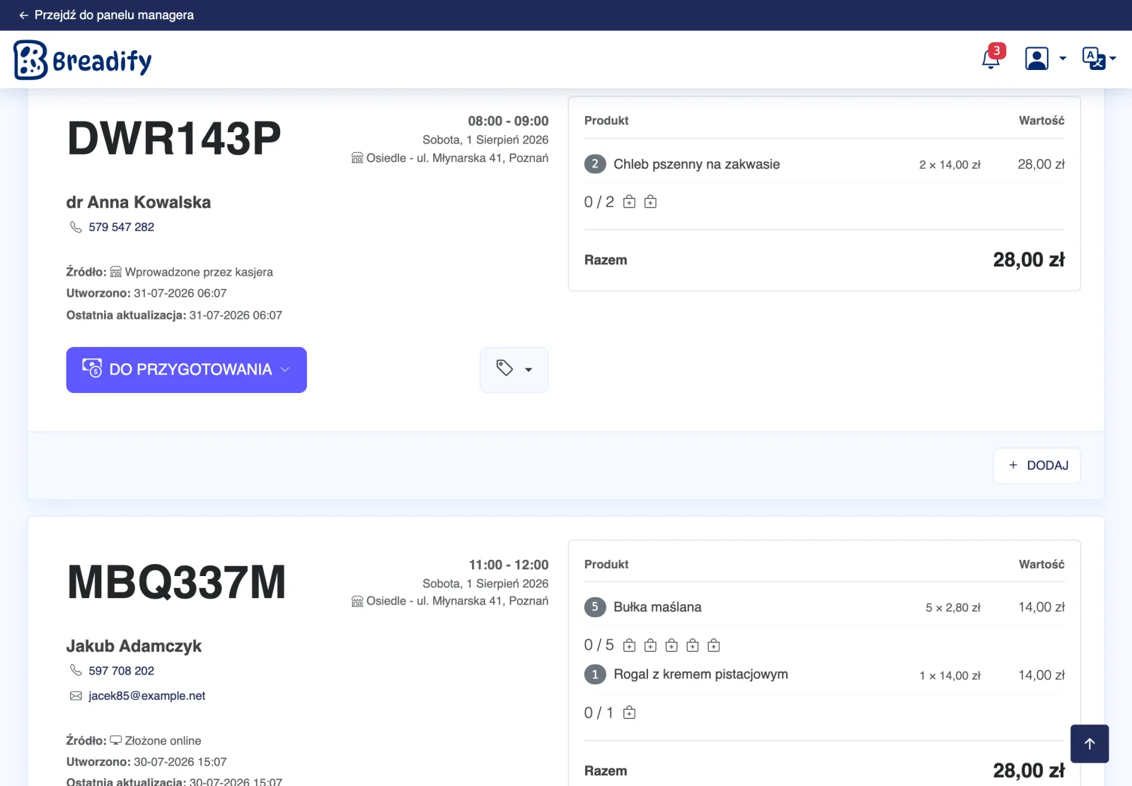
Task: Click customer name dr Anna Kowalska
Action: [x=139, y=202]
